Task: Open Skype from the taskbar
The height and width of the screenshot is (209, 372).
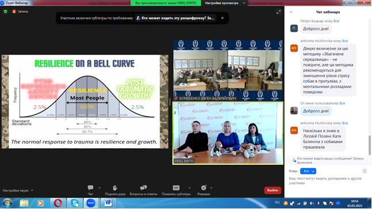Action: coord(75,203)
